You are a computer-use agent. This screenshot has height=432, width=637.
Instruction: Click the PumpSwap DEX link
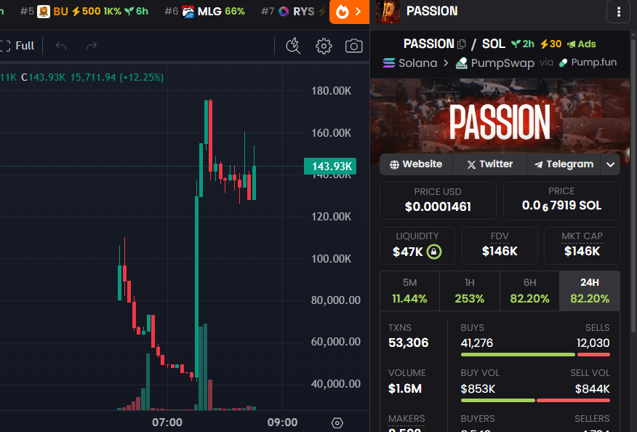pyautogui.click(x=495, y=63)
